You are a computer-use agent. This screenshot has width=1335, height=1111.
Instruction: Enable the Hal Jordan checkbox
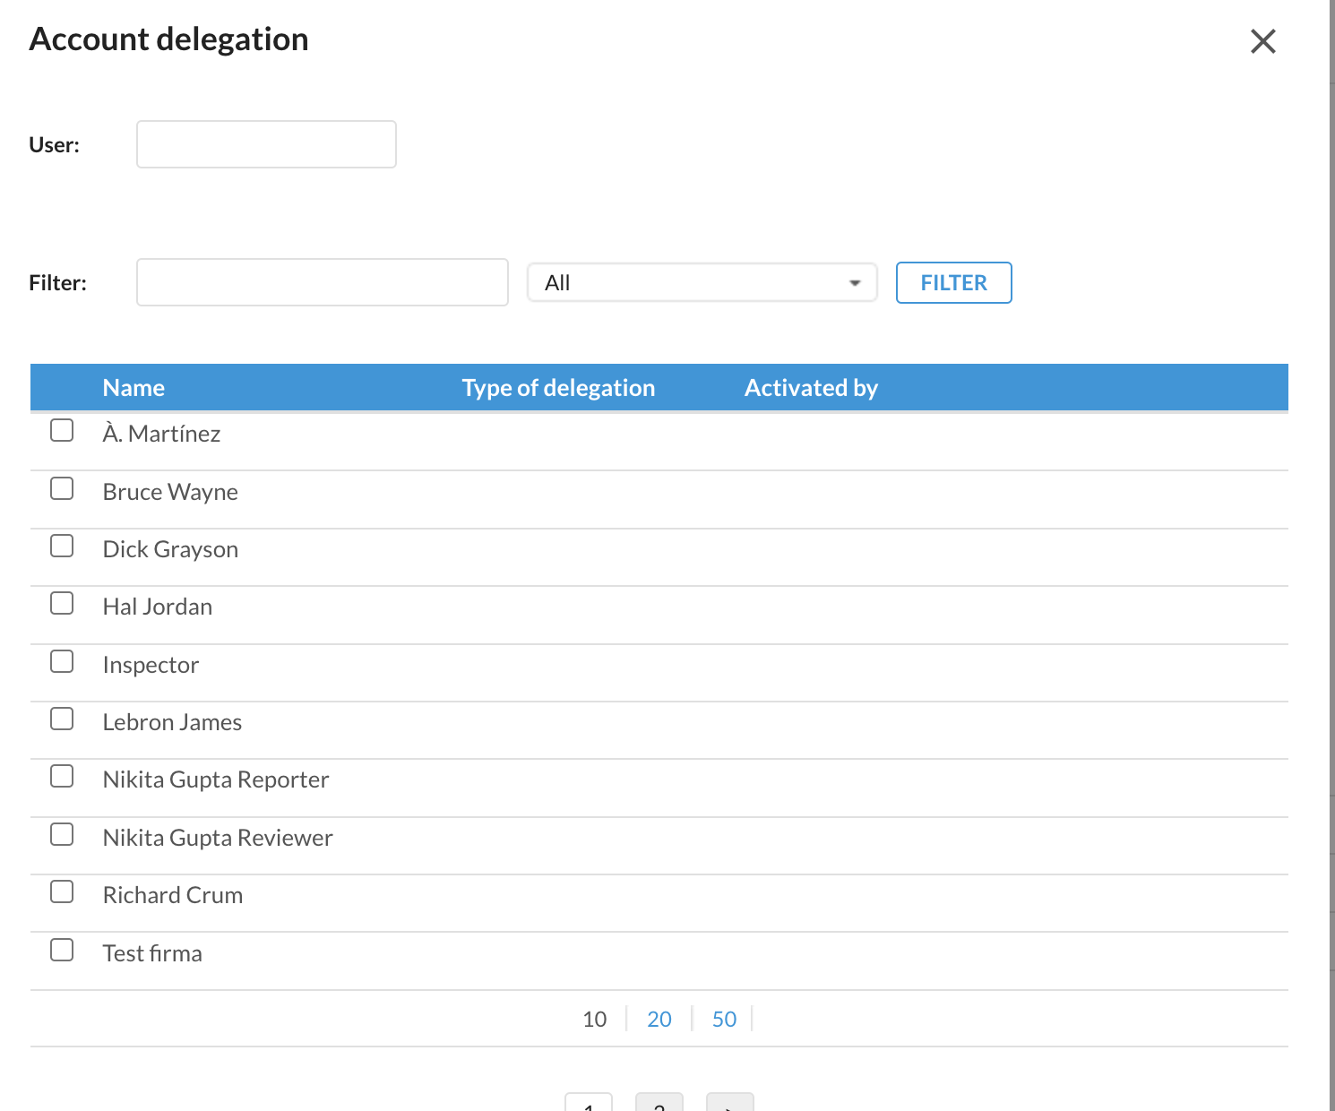(x=62, y=604)
